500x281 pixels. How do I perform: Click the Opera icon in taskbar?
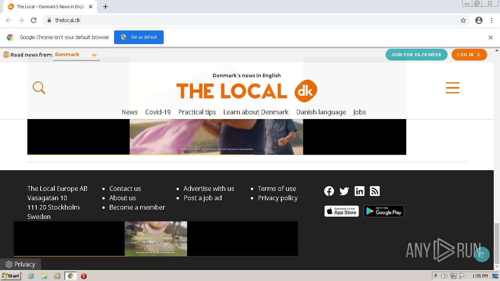84,276
